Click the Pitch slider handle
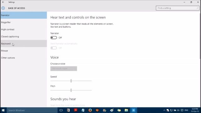Screen dimensions: 201x113 (71, 90)
